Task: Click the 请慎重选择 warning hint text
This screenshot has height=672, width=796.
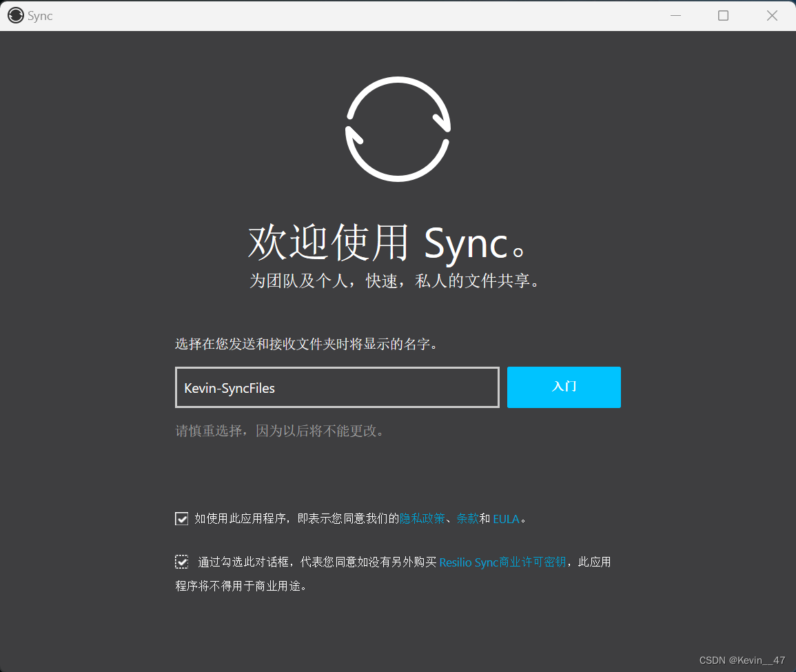Action: pos(279,431)
